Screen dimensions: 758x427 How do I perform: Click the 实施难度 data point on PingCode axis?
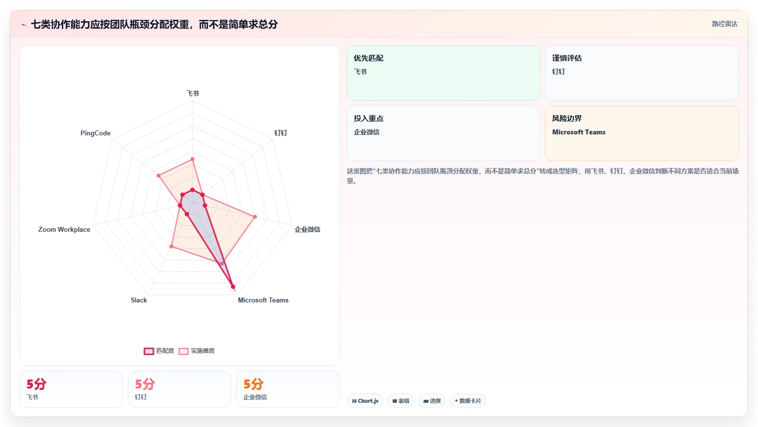pos(158,175)
